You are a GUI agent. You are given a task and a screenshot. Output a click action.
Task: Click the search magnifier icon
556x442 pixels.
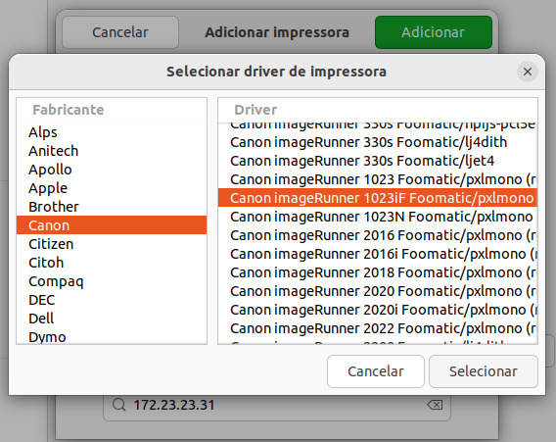coord(118,405)
